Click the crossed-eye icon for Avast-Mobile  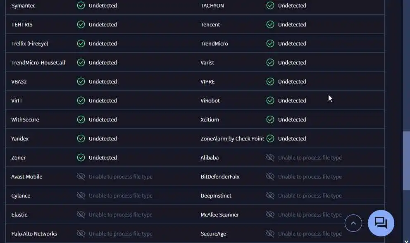point(81,176)
